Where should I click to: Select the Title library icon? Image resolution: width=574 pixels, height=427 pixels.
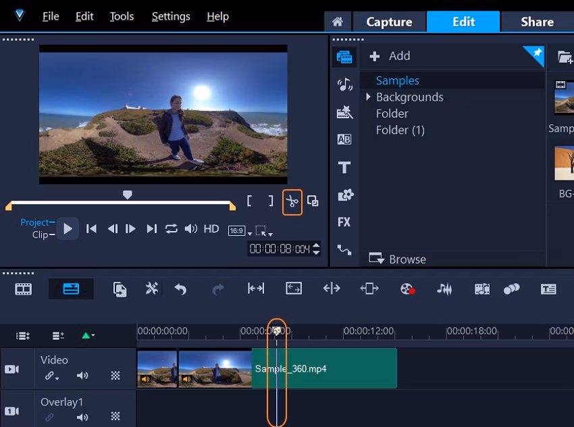tap(344, 168)
